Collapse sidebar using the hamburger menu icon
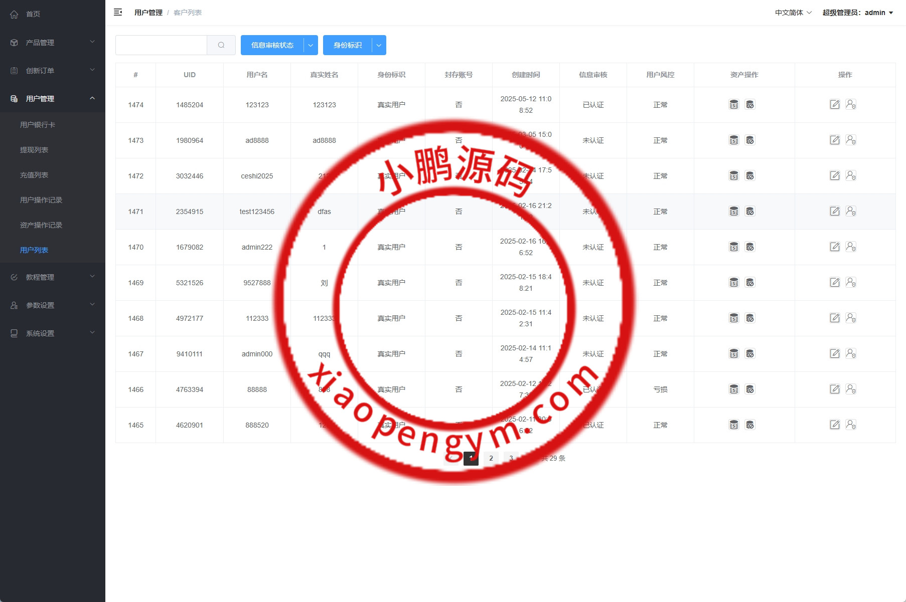Screen dimensions: 906x602 [118, 13]
